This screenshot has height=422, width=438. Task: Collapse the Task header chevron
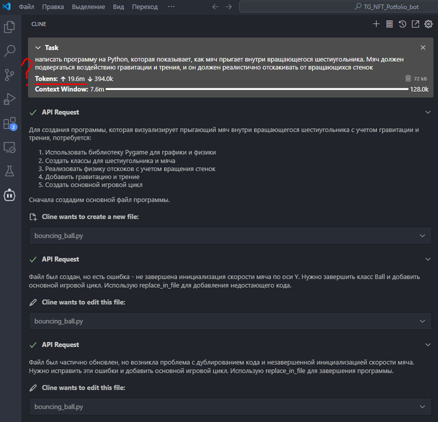tap(38, 48)
